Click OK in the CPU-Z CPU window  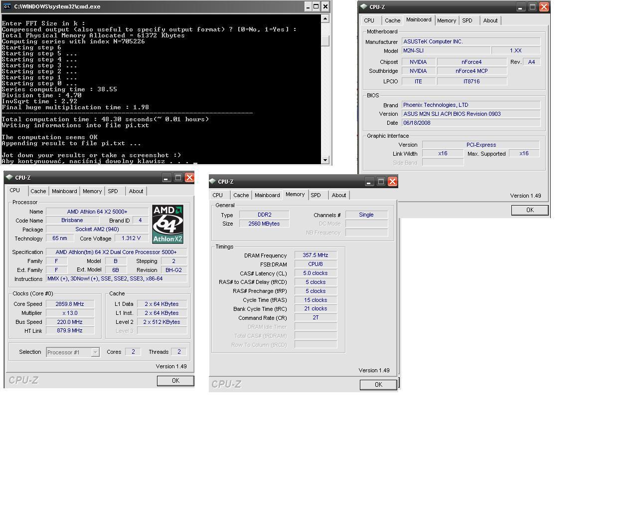point(175,381)
